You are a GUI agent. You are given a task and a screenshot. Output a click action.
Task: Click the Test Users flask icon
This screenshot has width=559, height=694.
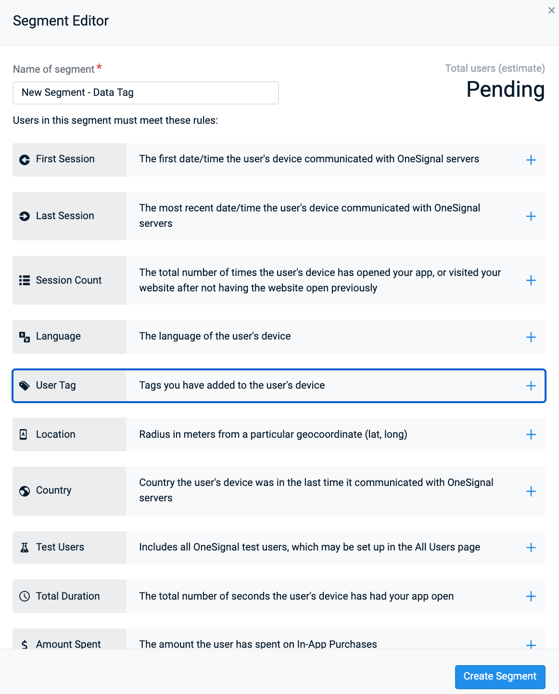(x=25, y=548)
